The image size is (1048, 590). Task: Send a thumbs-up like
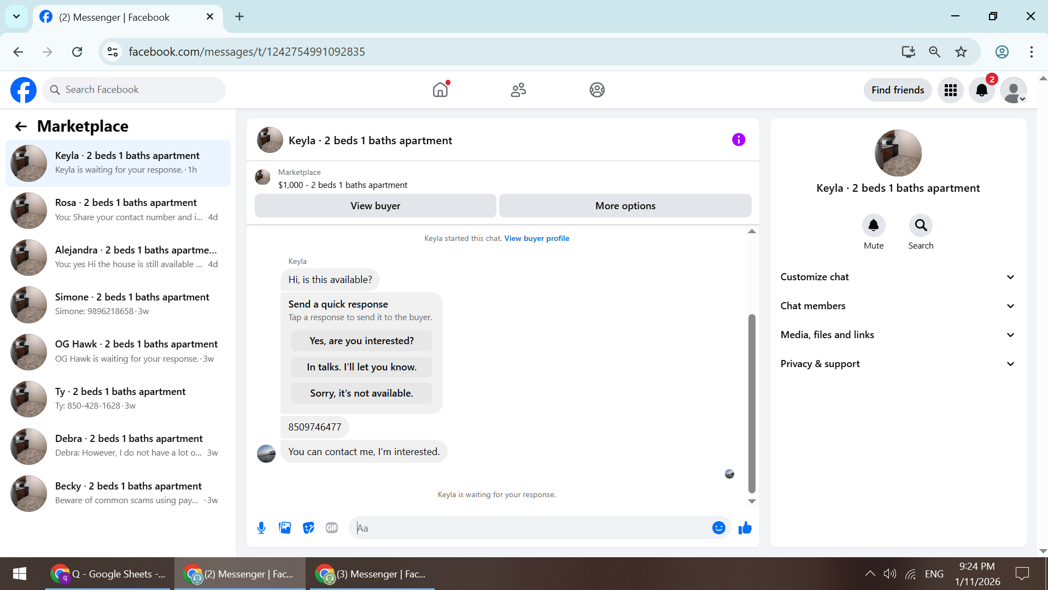coord(745,528)
